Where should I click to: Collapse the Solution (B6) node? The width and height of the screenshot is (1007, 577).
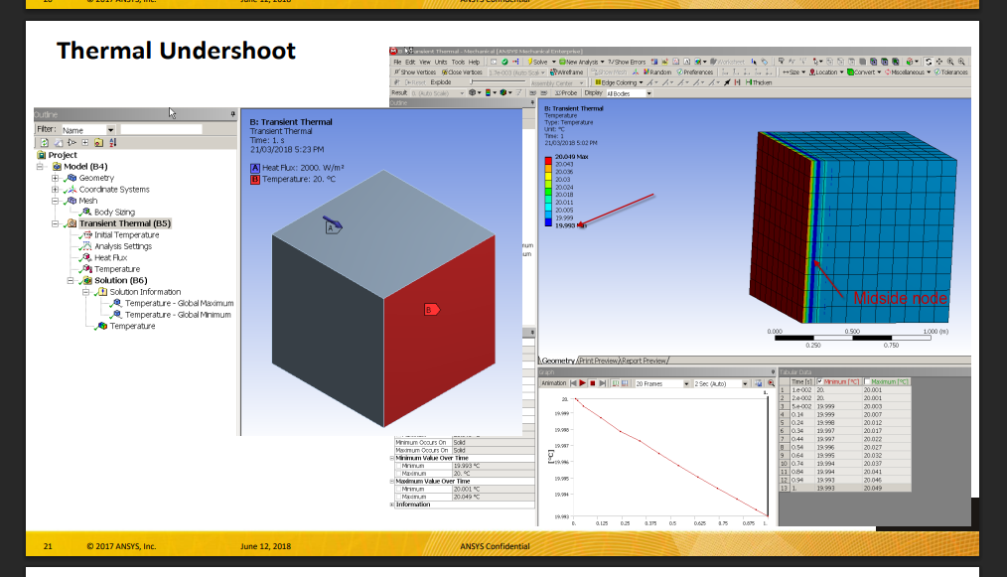(x=71, y=281)
